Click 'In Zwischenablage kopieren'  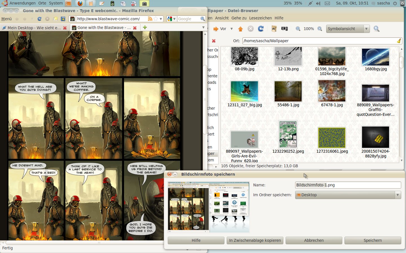pos(255,240)
